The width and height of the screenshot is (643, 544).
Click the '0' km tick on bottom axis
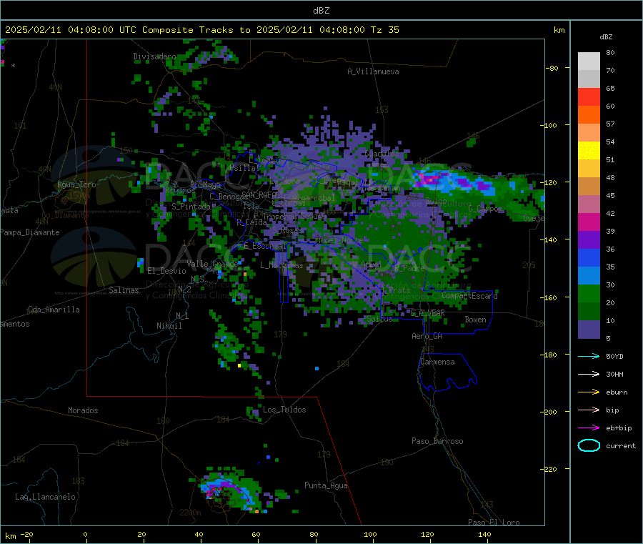(x=85, y=534)
